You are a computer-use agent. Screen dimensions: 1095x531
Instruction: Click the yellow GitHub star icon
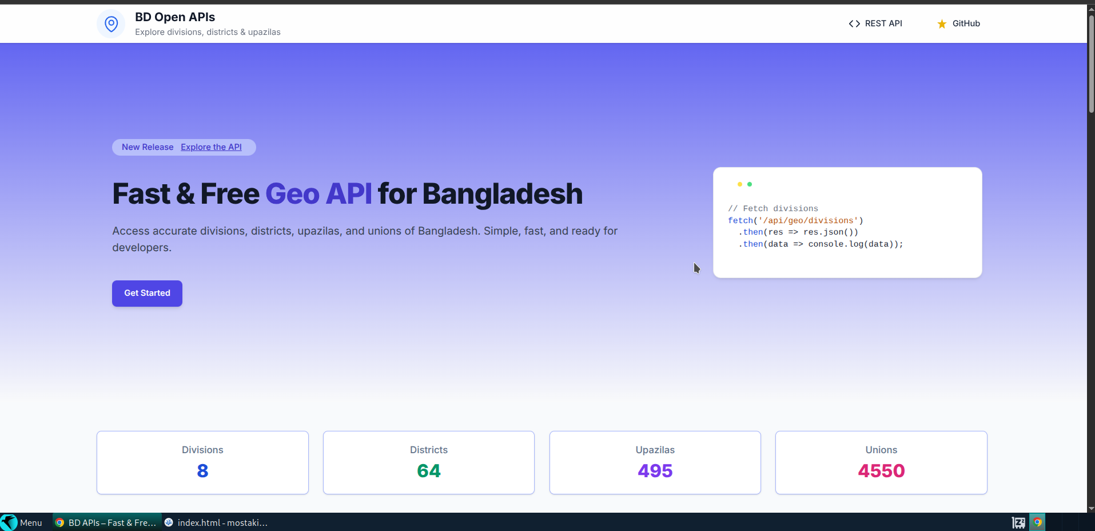point(942,23)
